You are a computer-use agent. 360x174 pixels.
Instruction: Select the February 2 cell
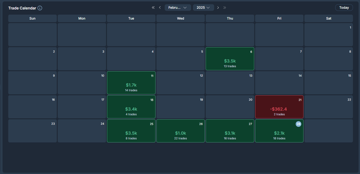pos(32,58)
